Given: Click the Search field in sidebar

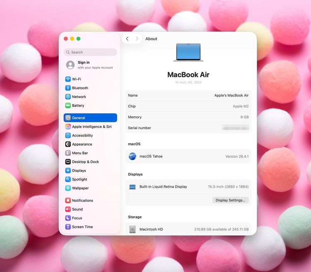Looking at the screenshot, I should tap(90, 52).
